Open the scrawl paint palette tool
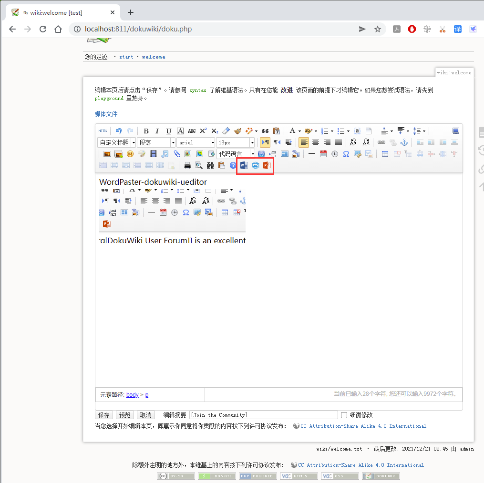Viewport: 484px width, 483px height. [x=142, y=153]
